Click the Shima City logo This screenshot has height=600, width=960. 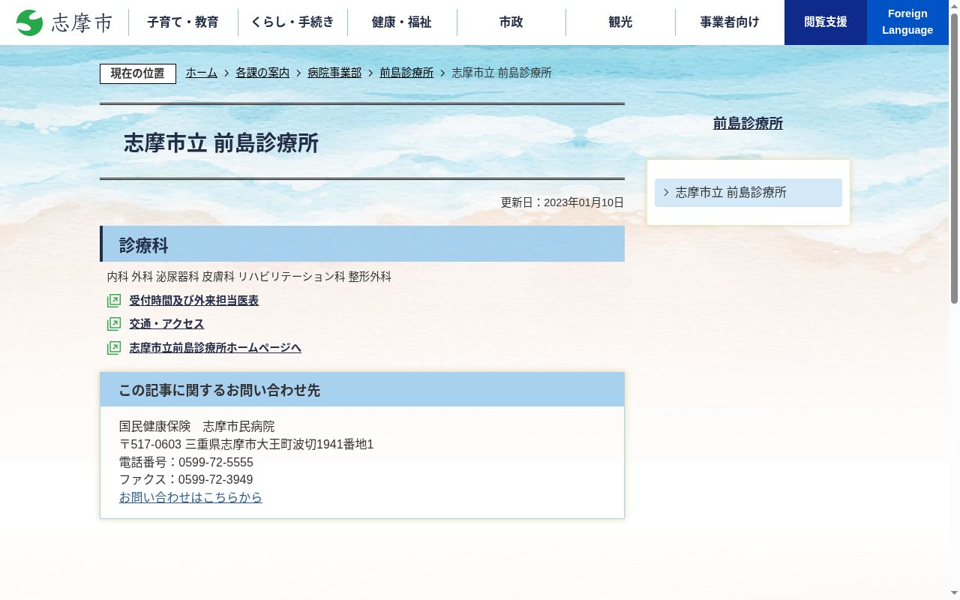64,22
